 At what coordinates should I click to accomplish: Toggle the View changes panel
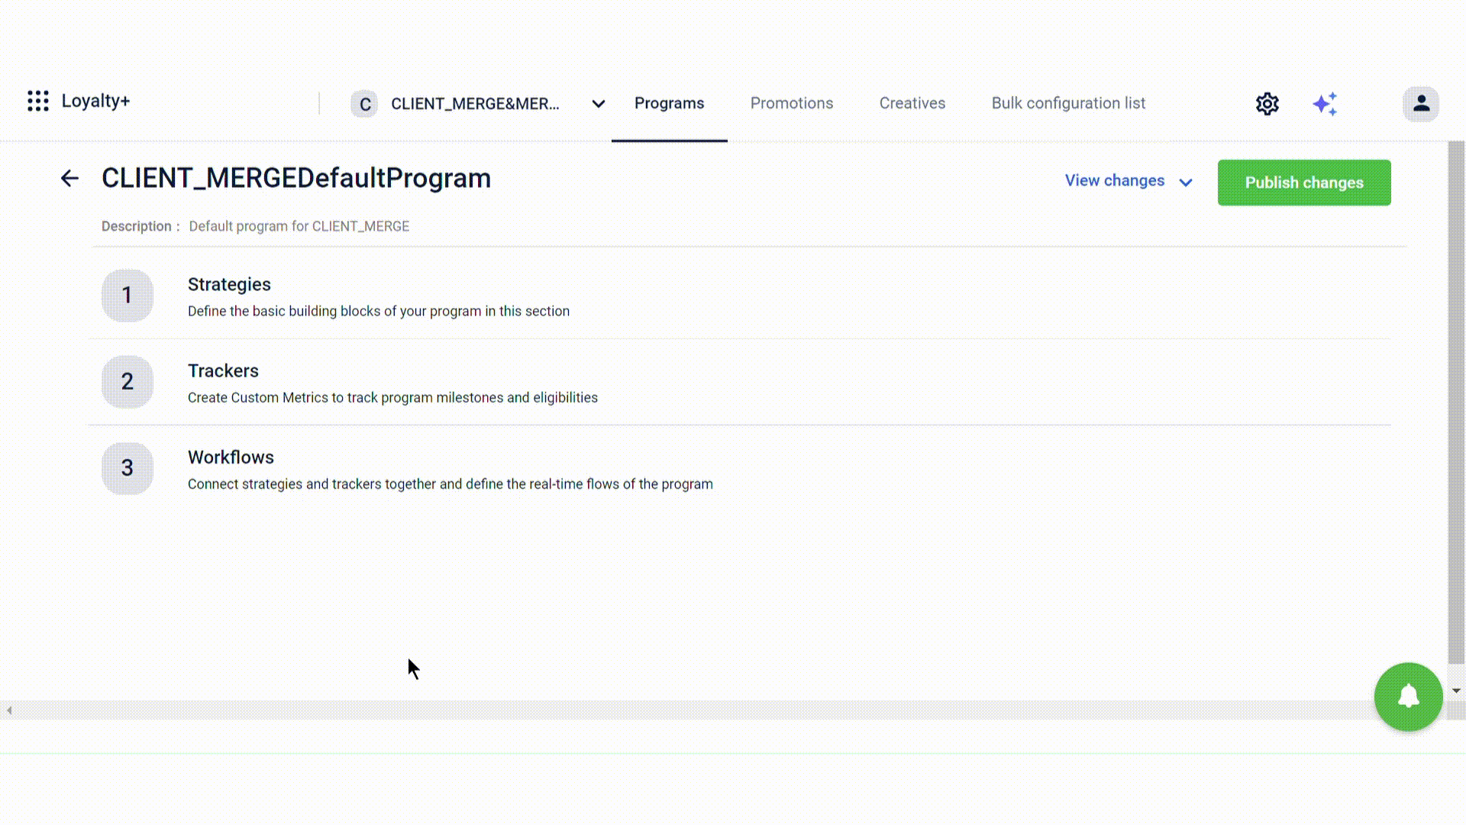[x=1128, y=180]
